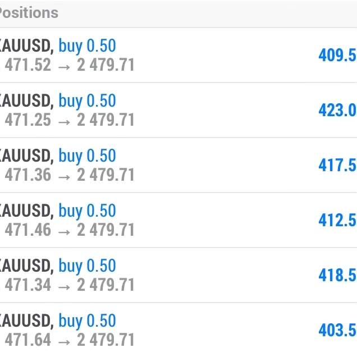Tap the Positions section header
Viewport: 357px width, 357px height.
point(29,12)
